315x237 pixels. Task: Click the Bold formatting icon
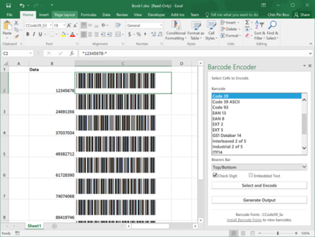[28, 34]
